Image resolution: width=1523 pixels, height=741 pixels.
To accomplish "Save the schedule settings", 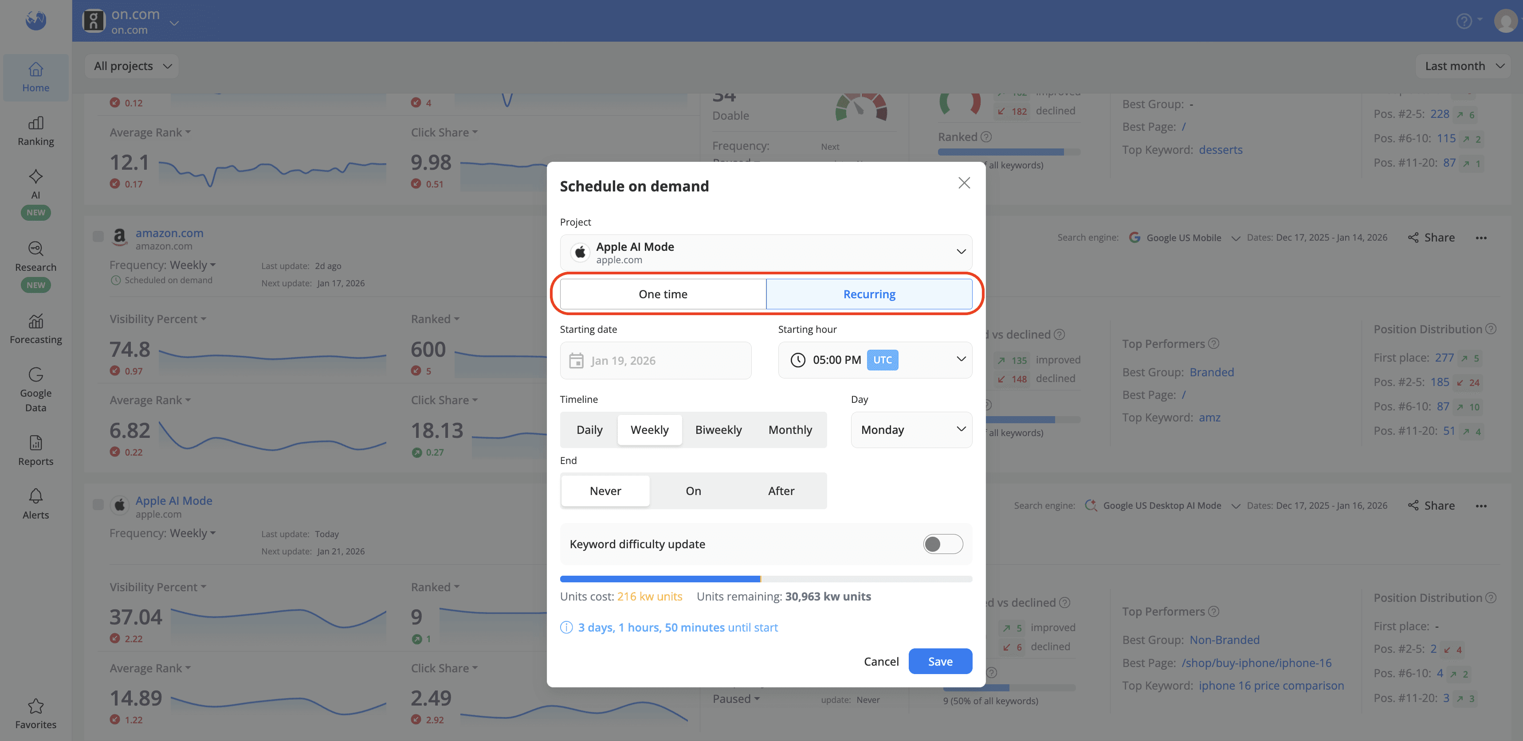I will (x=940, y=661).
